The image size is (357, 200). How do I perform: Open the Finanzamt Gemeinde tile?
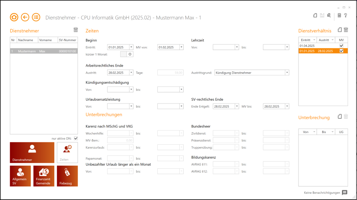click(44, 176)
